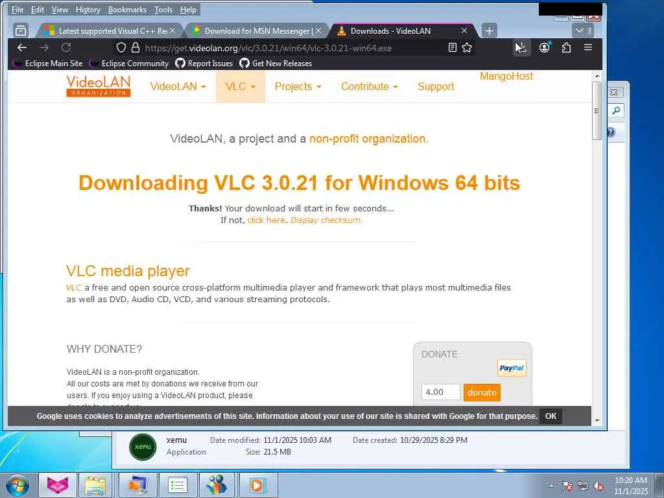
Task: Click the xemu application icon in Explorer
Action: point(143,447)
